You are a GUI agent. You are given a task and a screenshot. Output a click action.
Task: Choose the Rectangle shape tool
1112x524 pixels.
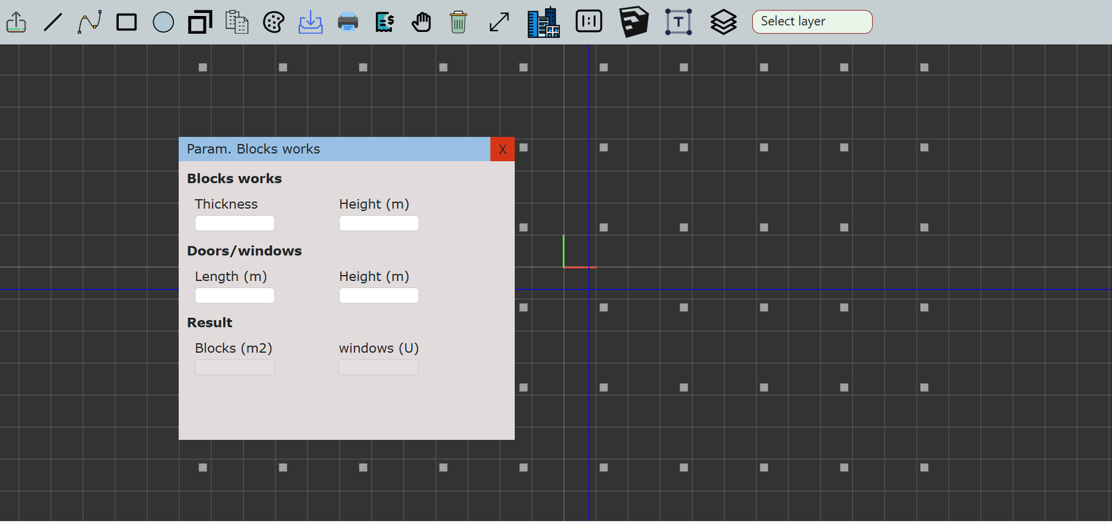pyautogui.click(x=126, y=22)
